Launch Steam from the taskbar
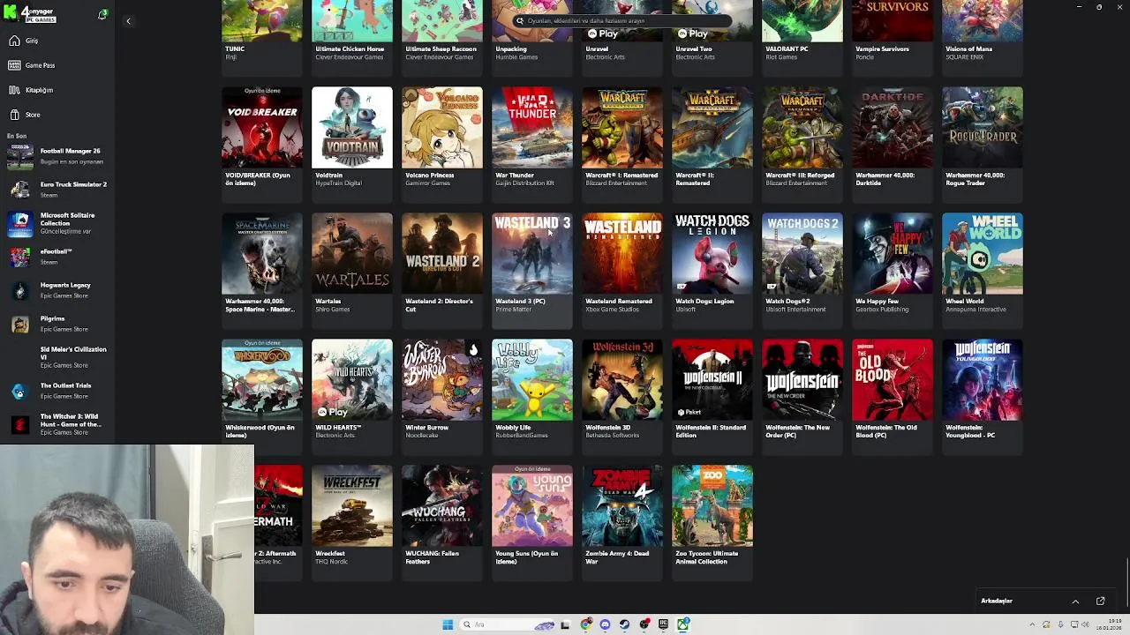 pos(624,624)
